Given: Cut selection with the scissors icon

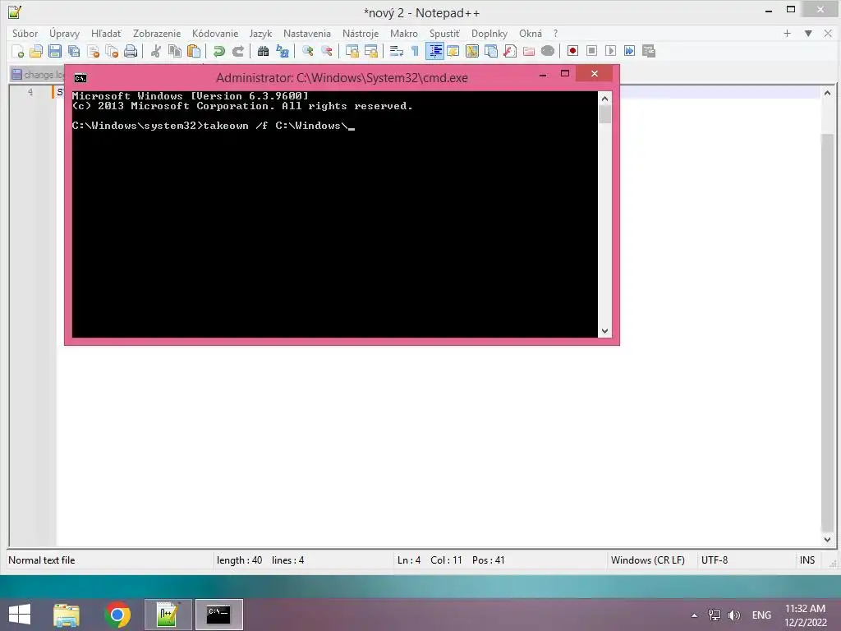Looking at the screenshot, I should pos(156,51).
